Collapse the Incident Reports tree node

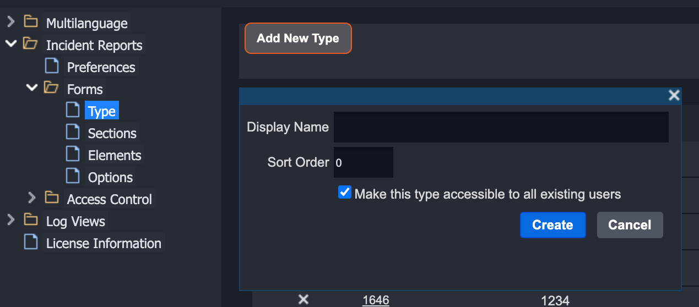pyautogui.click(x=10, y=43)
